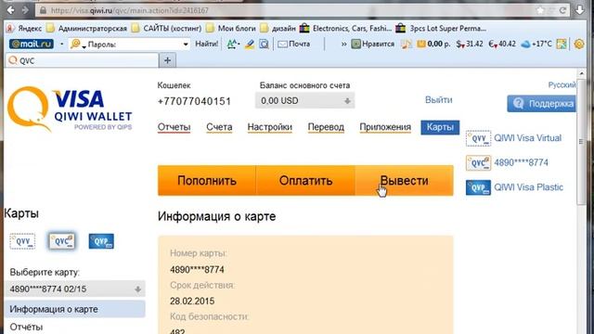
Task: Click the maps toolbar icon
Action: coord(562,44)
